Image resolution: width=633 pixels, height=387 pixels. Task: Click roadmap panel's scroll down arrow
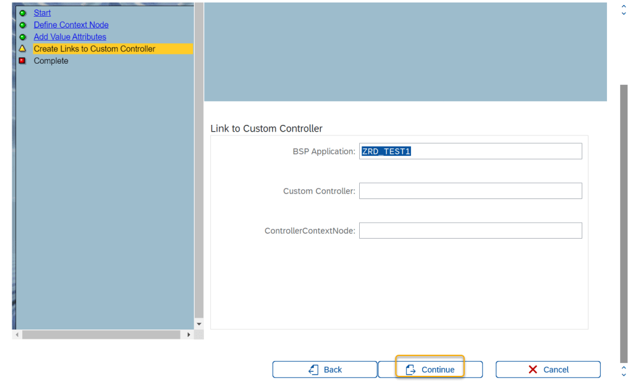click(x=199, y=324)
